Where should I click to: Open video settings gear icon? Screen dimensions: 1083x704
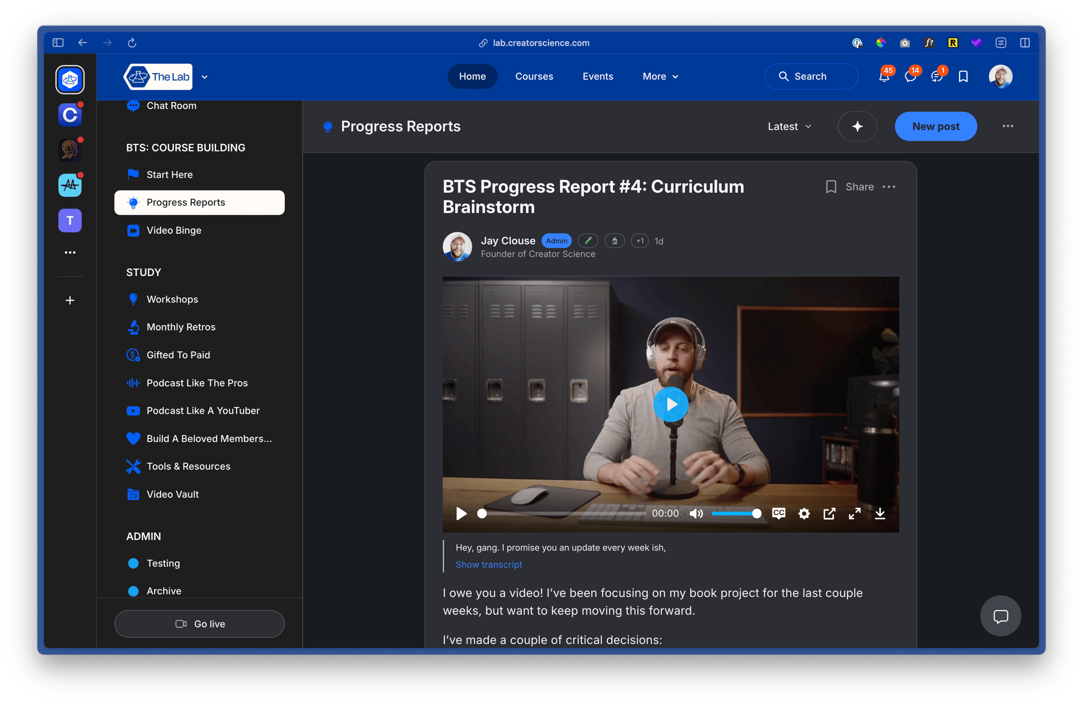pyautogui.click(x=804, y=514)
